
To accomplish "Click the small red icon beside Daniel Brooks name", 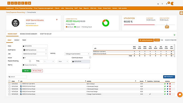I will 57,20.
